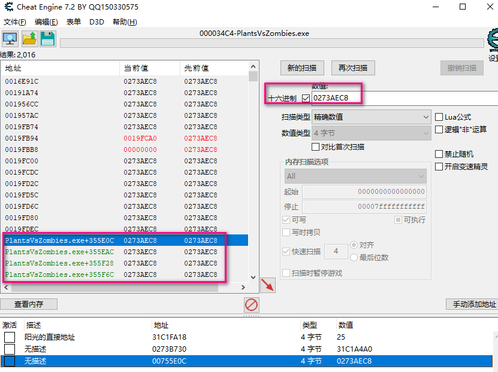
Task: Click the 撤销扫描 button
Action: (x=462, y=68)
